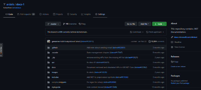View the 145 branches link
Image resolution: width=201 pixels, height=90 pixels.
[70, 24]
